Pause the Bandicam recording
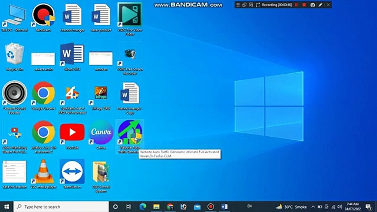Screen dimensions: 377x212 296,5
